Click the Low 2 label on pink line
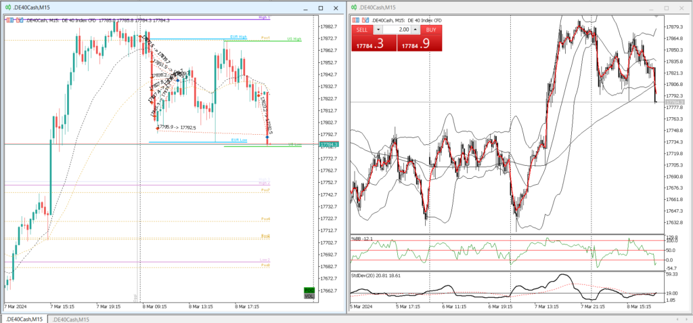693x323 pixels. coord(265,260)
